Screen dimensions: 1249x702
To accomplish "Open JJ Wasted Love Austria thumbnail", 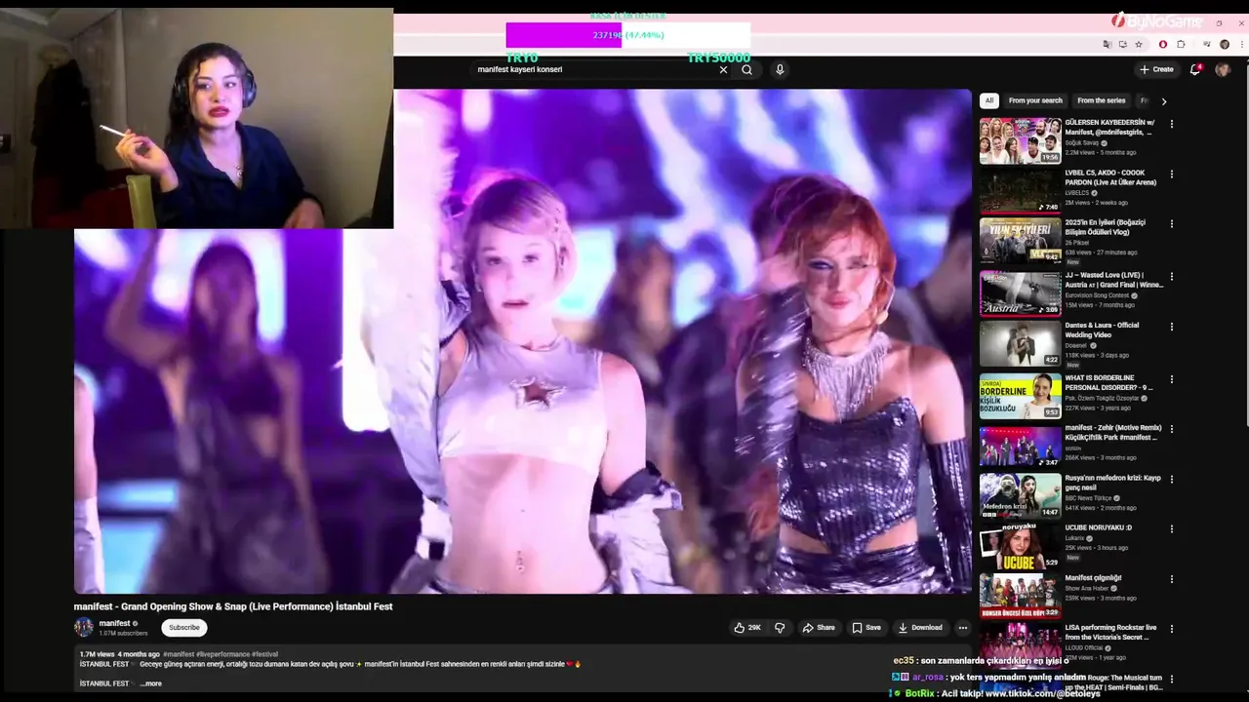I will pyautogui.click(x=1020, y=292).
